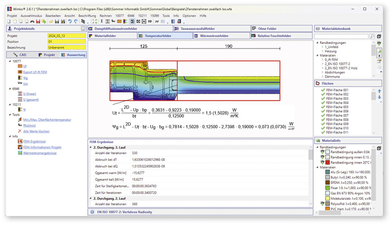Switch to the Wärmestromfelder tab
This screenshot has height=225, width=392.
pos(222,36)
